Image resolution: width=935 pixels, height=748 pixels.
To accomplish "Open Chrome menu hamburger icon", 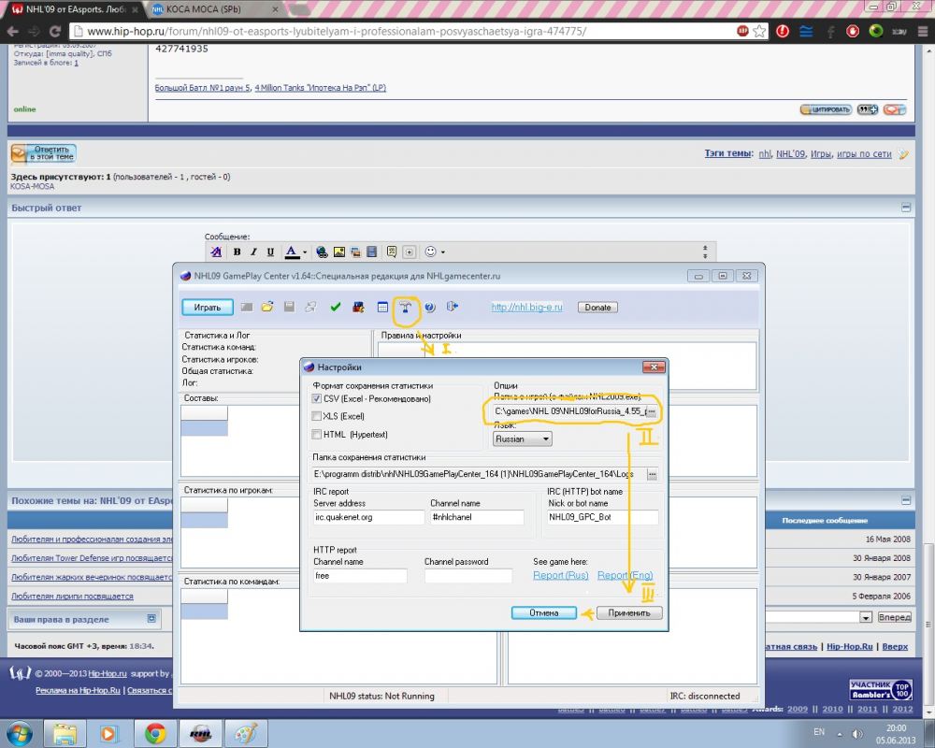I will [923, 31].
